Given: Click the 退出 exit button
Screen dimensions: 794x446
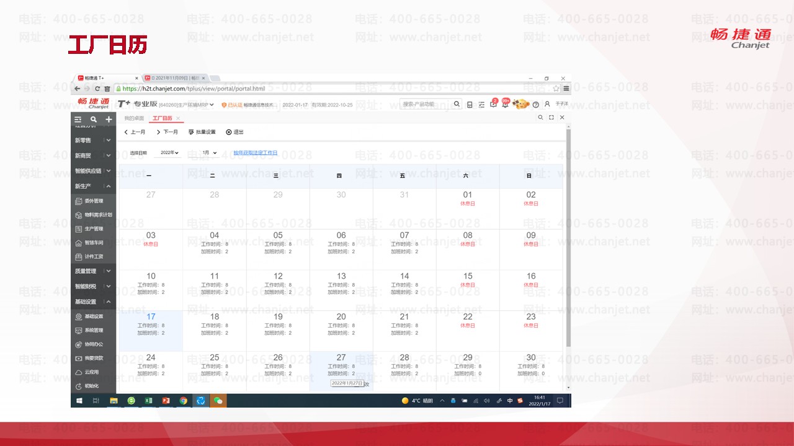Looking at the screenshot, I should (234, 132).
